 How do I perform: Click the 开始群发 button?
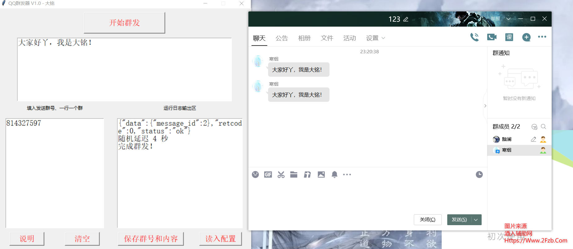[125, 23]
